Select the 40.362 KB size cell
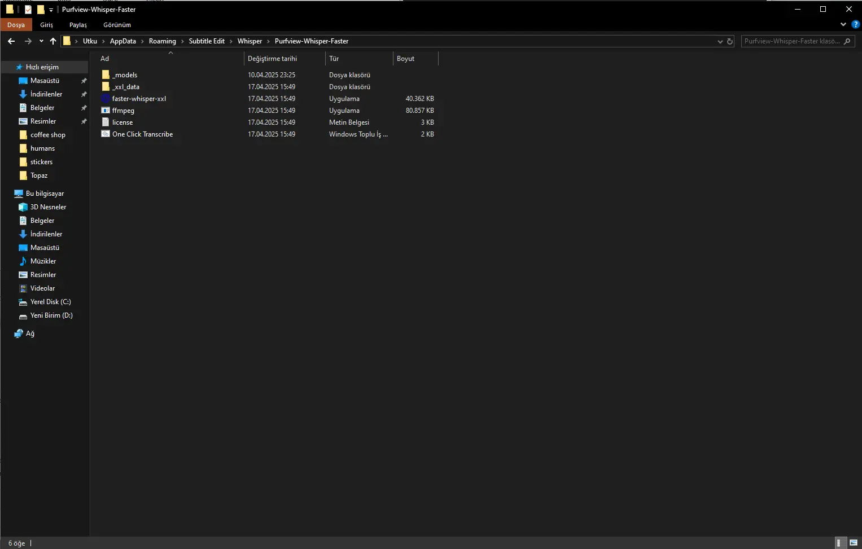Screen dimensions: 862x549 (419, 99)
